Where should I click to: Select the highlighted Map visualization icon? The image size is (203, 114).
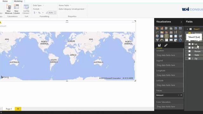(x=167, y=36)
